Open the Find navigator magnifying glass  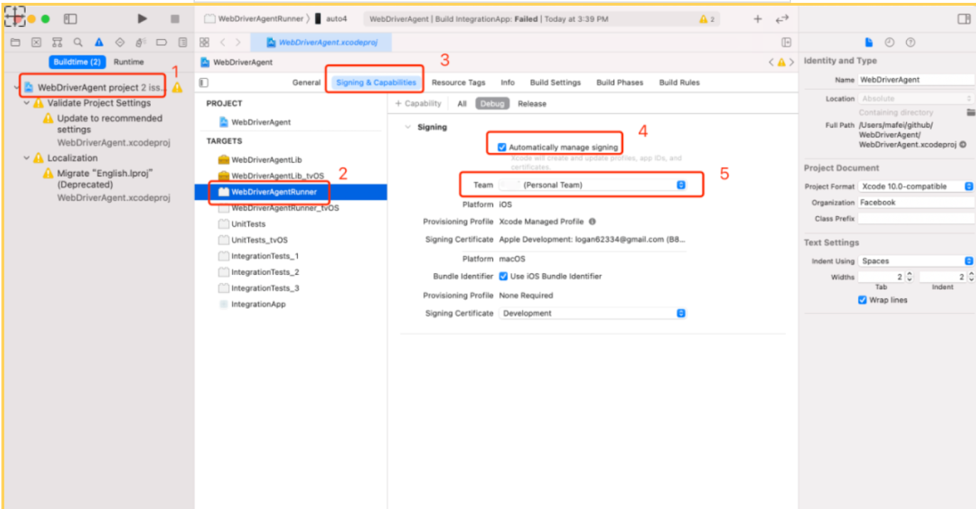point(78,42)
